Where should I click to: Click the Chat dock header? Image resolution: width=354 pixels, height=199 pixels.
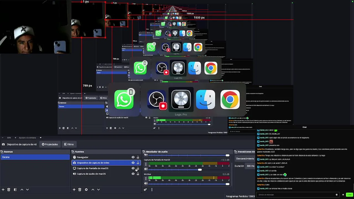(304, 127)
